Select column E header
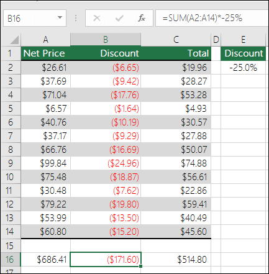 click(x=243, y=40)
